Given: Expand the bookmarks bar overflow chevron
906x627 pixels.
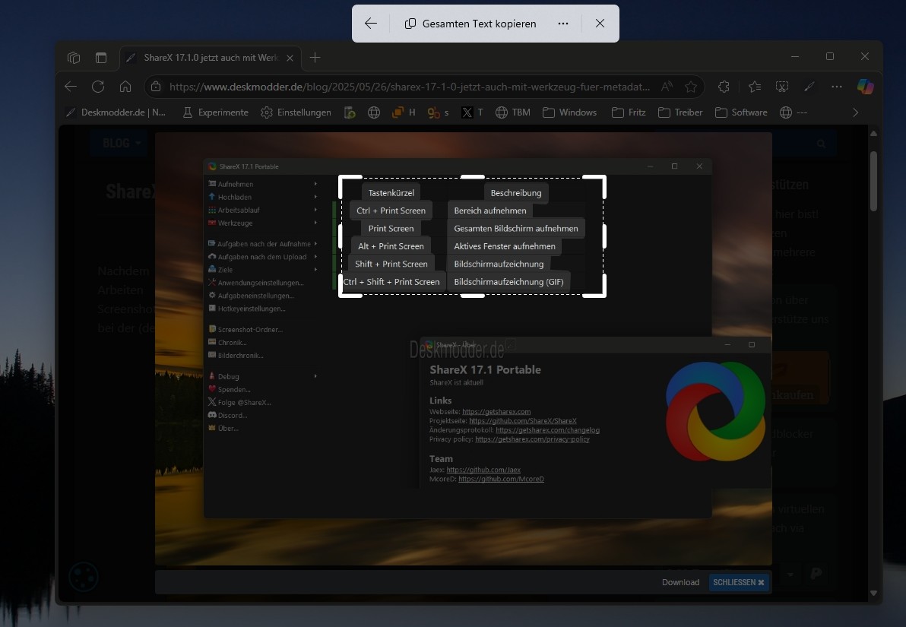Looking at the screenshot, I should tap(856, 112).
